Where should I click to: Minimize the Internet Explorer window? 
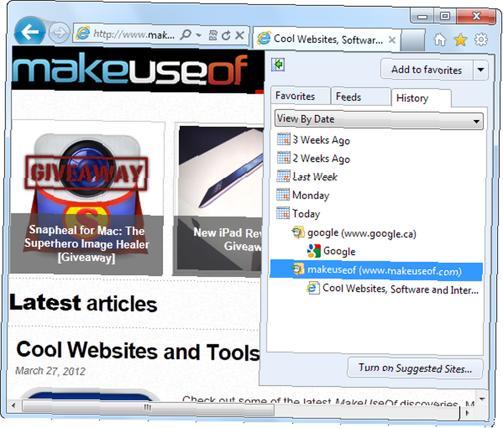tap(423, 16)
